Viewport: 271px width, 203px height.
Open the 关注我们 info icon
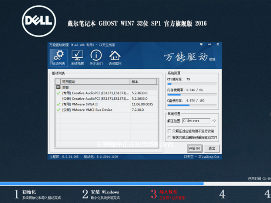[x=96, y=58]
